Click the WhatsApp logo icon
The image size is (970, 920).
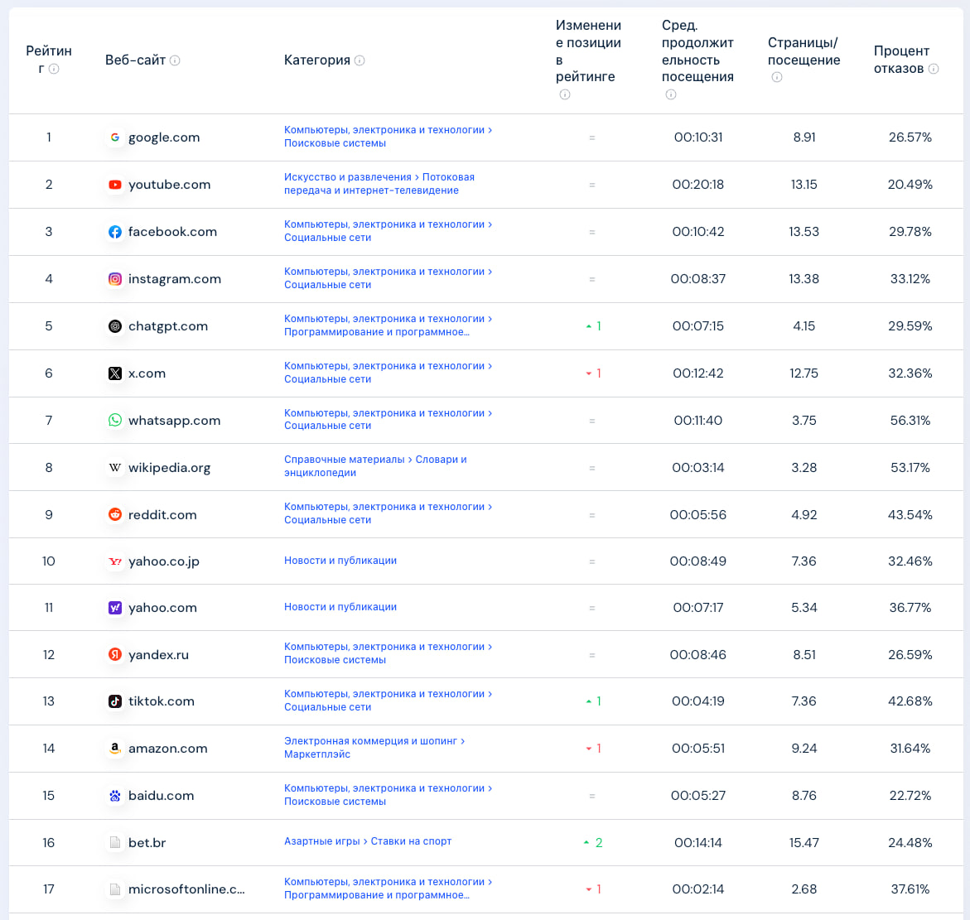click(115, 421)
